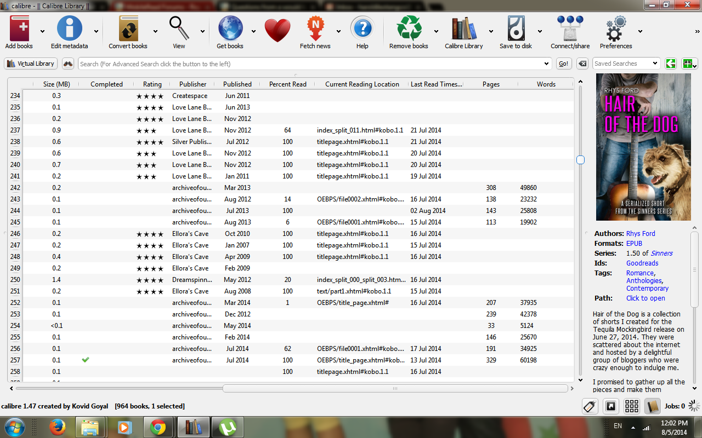Click the book details panel scrollbar

click(x=694, y=269)
